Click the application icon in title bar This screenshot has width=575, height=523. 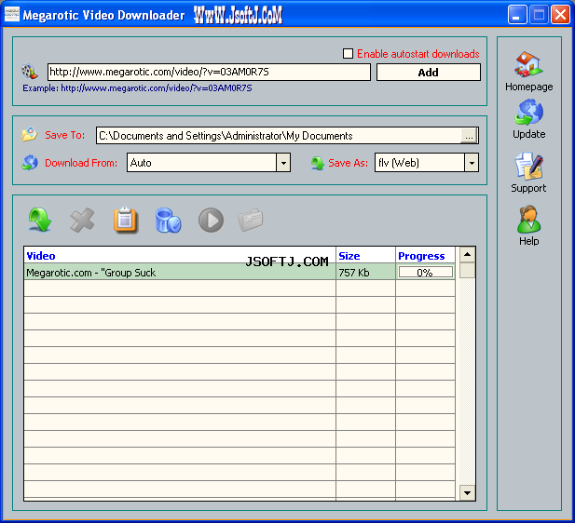pos(12,14)
